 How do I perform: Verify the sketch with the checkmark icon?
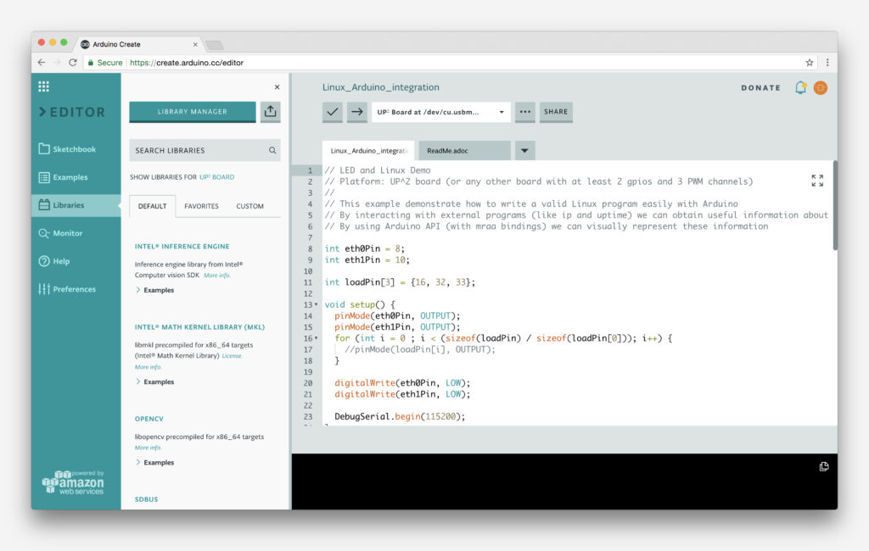click(332, 111)
